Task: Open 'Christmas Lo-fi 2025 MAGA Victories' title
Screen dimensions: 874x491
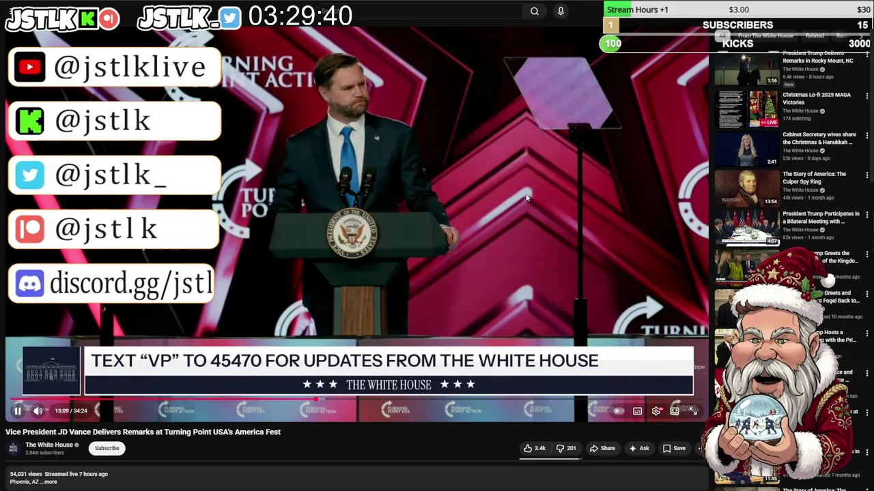Action: [x=817, y=99]
